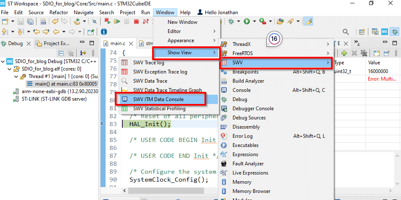This screenshot has height=200, width=401.
Task: Click the scrollbar left arrow in the editor
Action: [124, 190]
